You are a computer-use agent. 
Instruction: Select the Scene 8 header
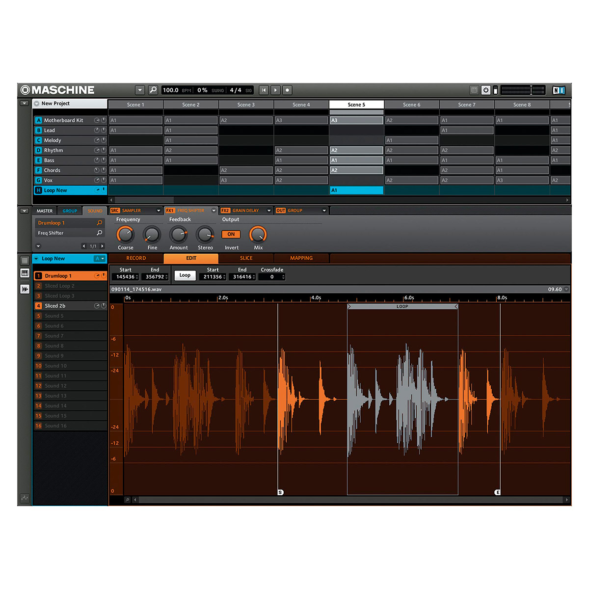(x=522, y=105)
